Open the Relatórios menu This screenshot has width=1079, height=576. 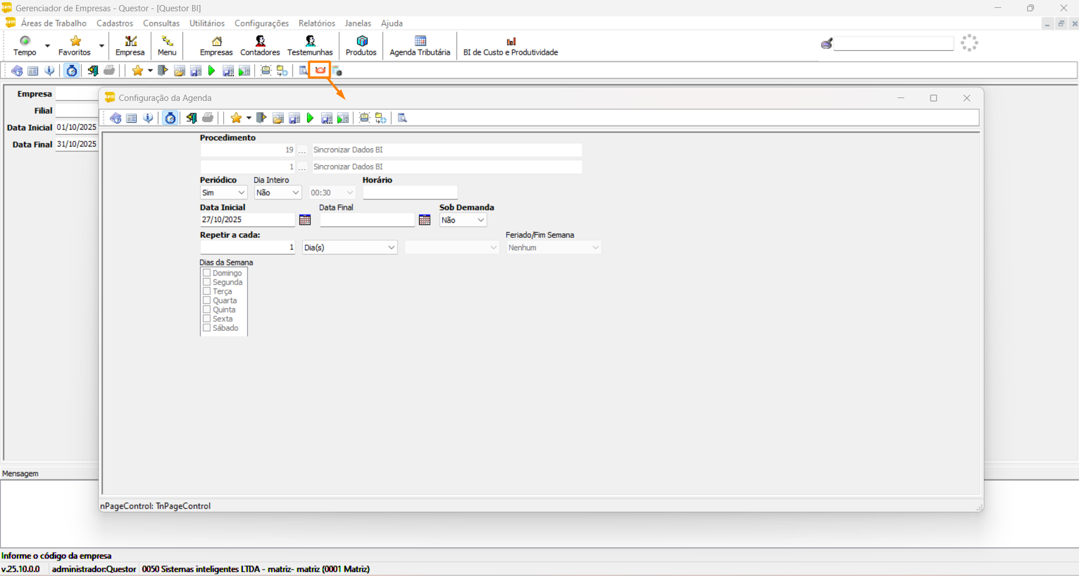[x=317, y=23]
